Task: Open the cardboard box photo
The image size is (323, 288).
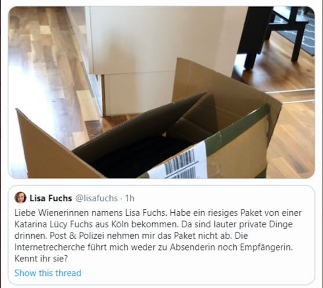Action: (161, 92)
